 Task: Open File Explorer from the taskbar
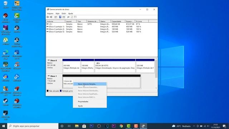coord(77,126)
